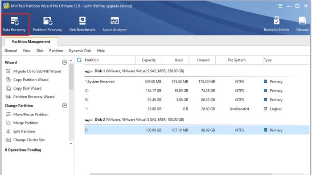This screenshot has height=175, width=312.
Task: Choose Split Partition
Action: point(24,131)
